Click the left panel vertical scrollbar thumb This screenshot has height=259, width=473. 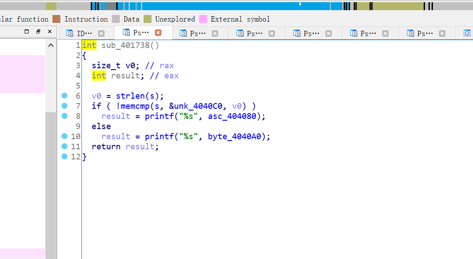[51, 185]
